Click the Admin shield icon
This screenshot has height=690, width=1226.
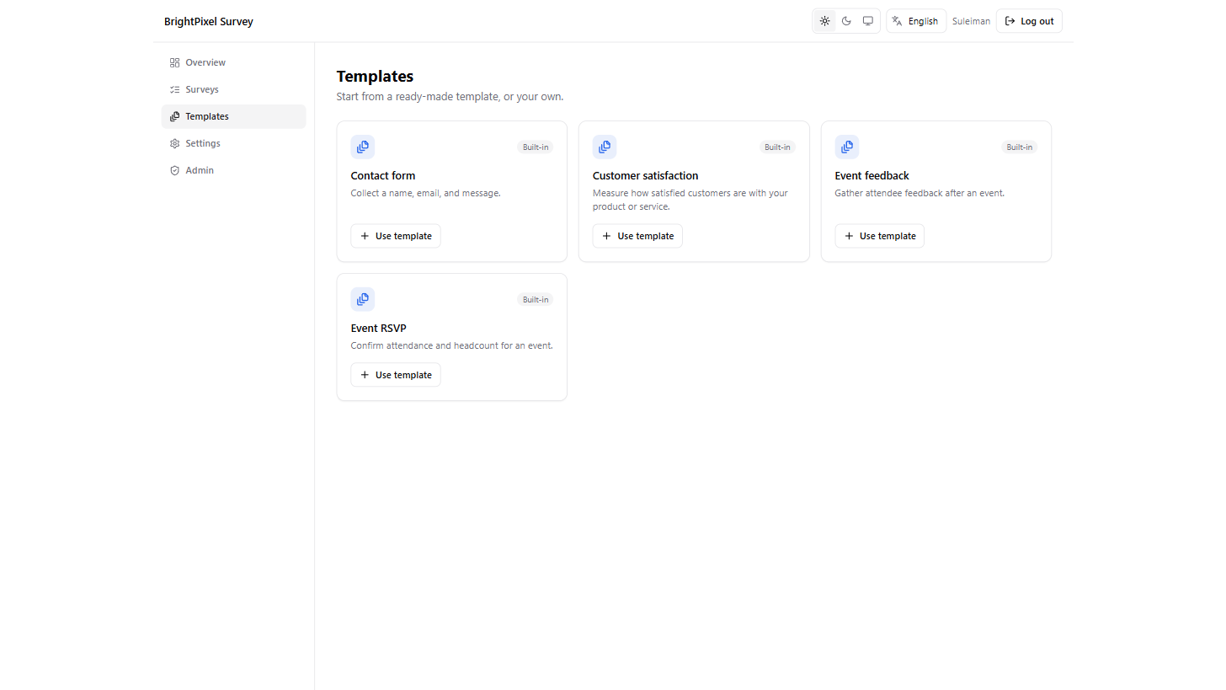coord(174,170)
